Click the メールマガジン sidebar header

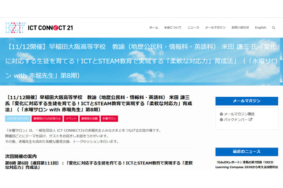click(247, 101)
